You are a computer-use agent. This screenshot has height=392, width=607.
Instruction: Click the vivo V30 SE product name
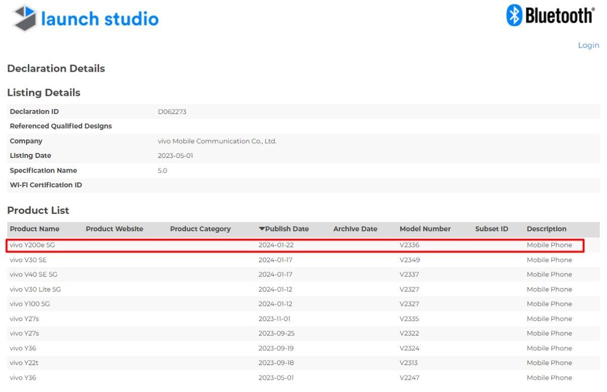coord(28,260)
